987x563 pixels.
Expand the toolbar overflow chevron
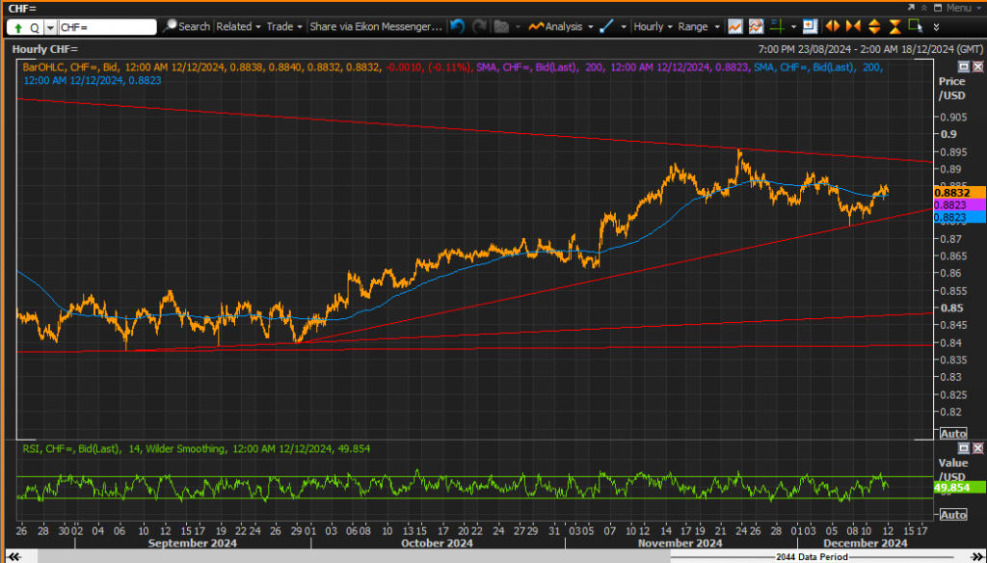937,27
